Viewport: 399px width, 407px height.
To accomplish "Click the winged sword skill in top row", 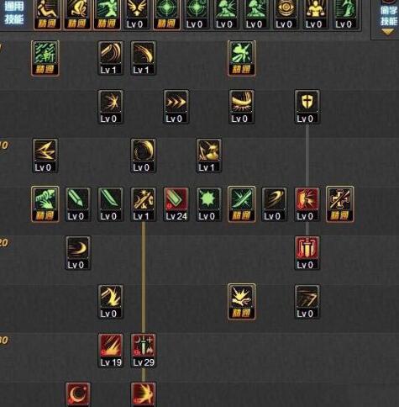I will (x=136, y=14).
